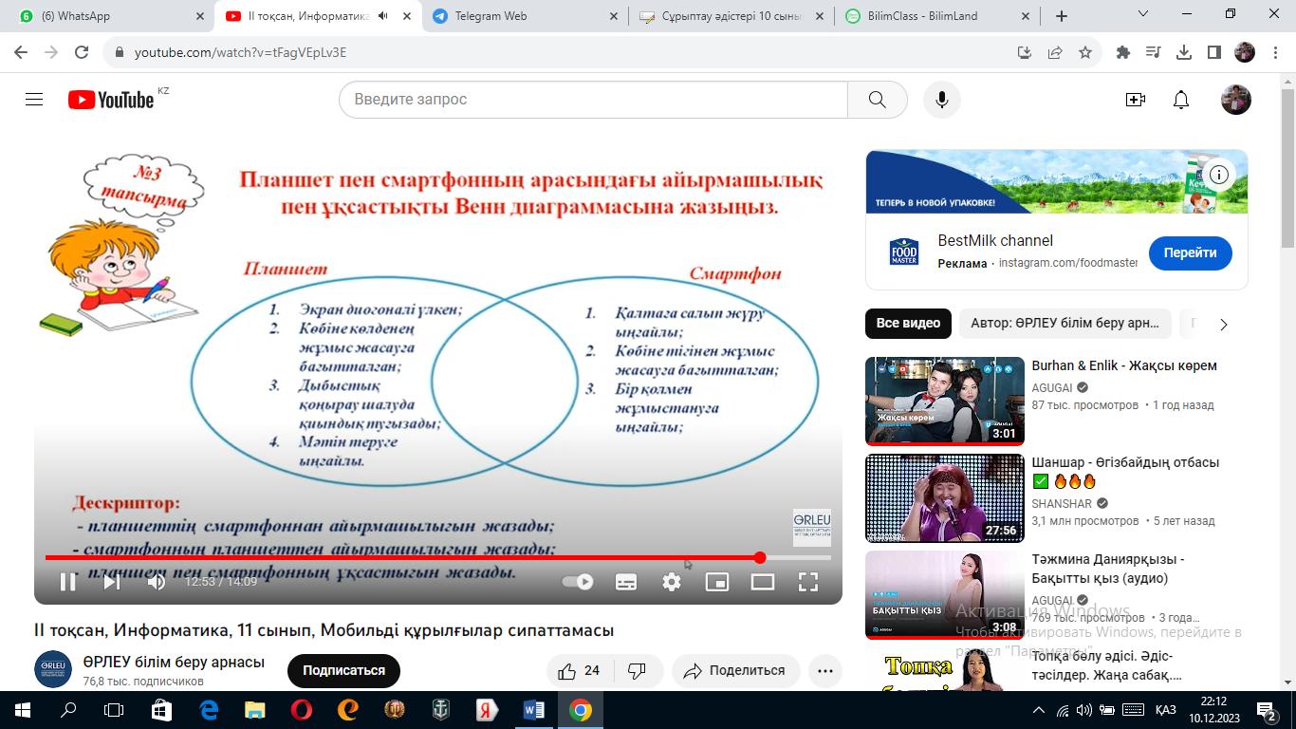Show more filter chips with the right chevron
The image size is (1296, 729).
tap(1224, 325)
